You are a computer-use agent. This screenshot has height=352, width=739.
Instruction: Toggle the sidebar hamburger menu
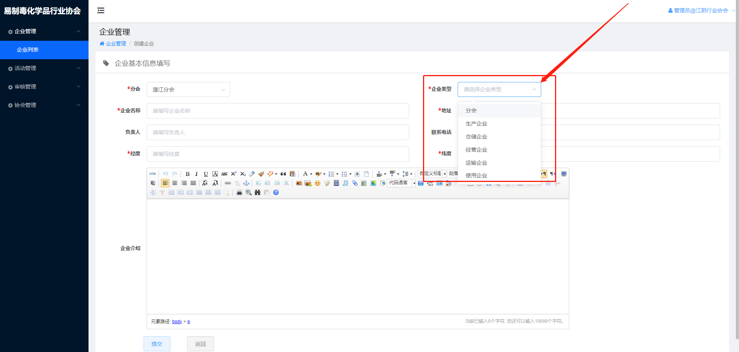101,10
